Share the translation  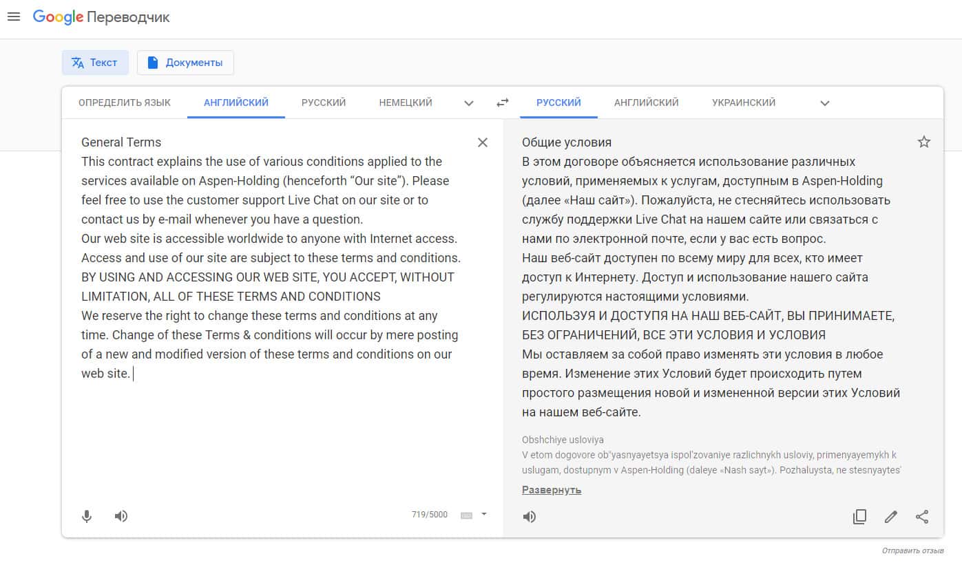pos(922,517)
